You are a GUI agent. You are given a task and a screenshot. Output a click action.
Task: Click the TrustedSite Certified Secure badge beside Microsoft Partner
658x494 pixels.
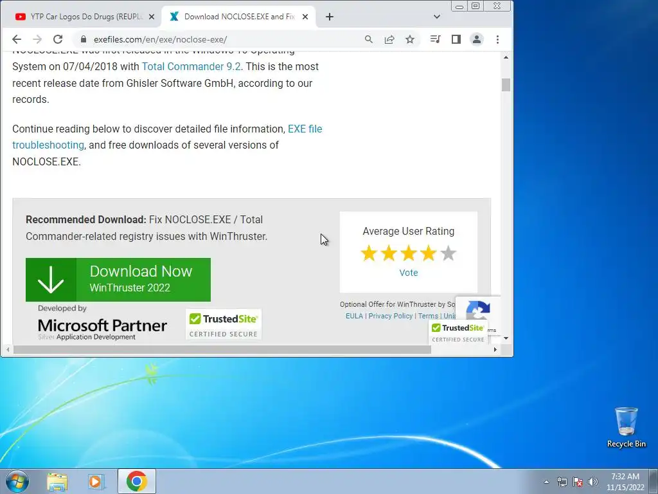[x=223, y=325]
